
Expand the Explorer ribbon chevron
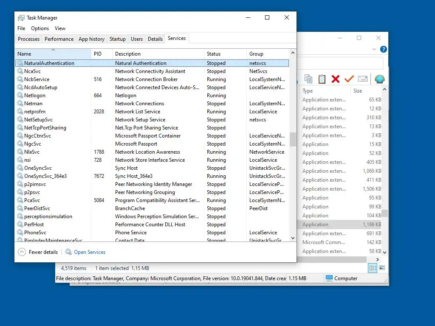point(374,49)
